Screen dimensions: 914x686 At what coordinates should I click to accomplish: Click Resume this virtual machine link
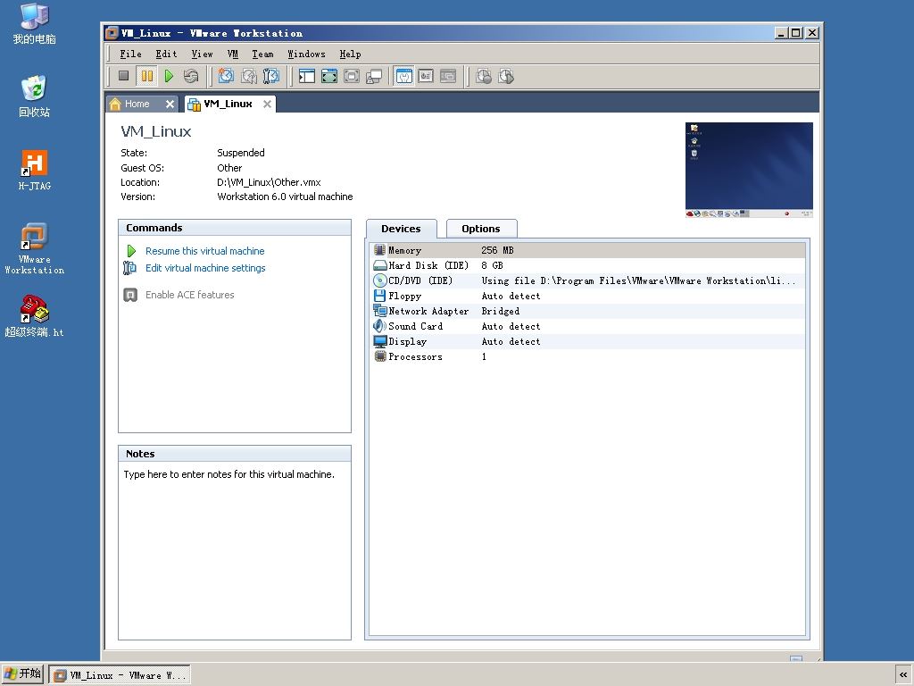point(204,251)
